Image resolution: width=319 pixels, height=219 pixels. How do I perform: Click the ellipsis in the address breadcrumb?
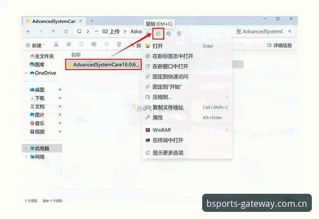[x=96, y=32]
